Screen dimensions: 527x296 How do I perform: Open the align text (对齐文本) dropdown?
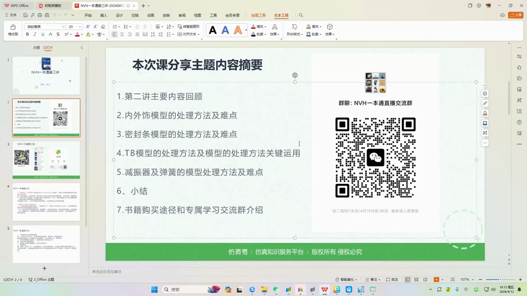click(x=188, y=34)
